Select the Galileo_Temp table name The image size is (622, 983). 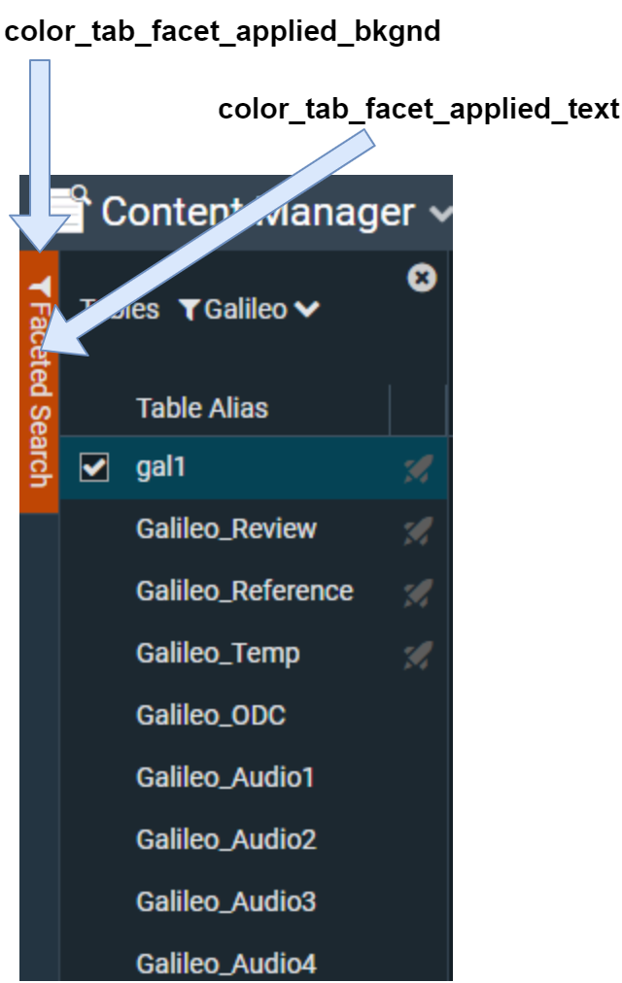[x=218, y=654]
